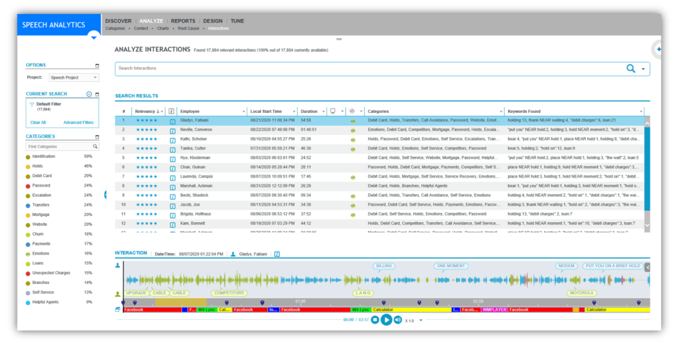Viewport: 697px width, 343px height.
Task: Click the Clear All link
Action: point(38,123)
